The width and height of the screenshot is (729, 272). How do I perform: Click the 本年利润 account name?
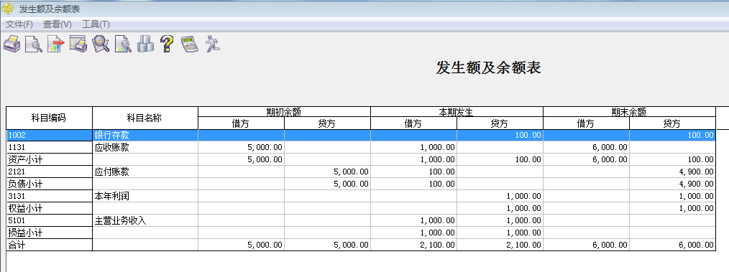[x=111, y=196]
